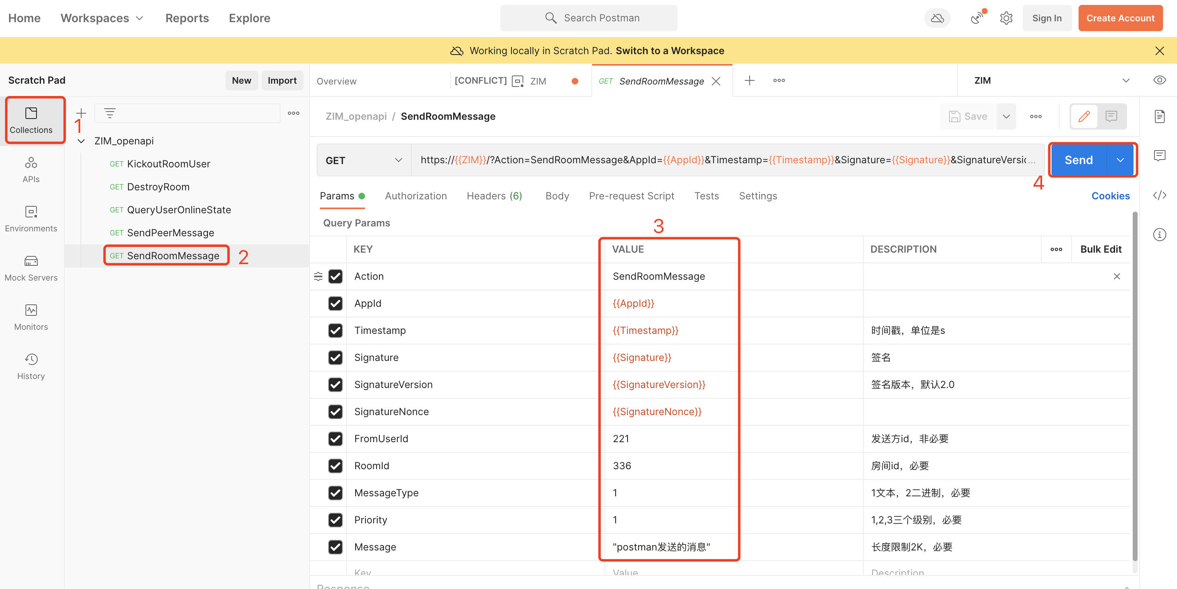The image size is (1177, 589).
Task: Click the Import button
Action: [282, 80]
